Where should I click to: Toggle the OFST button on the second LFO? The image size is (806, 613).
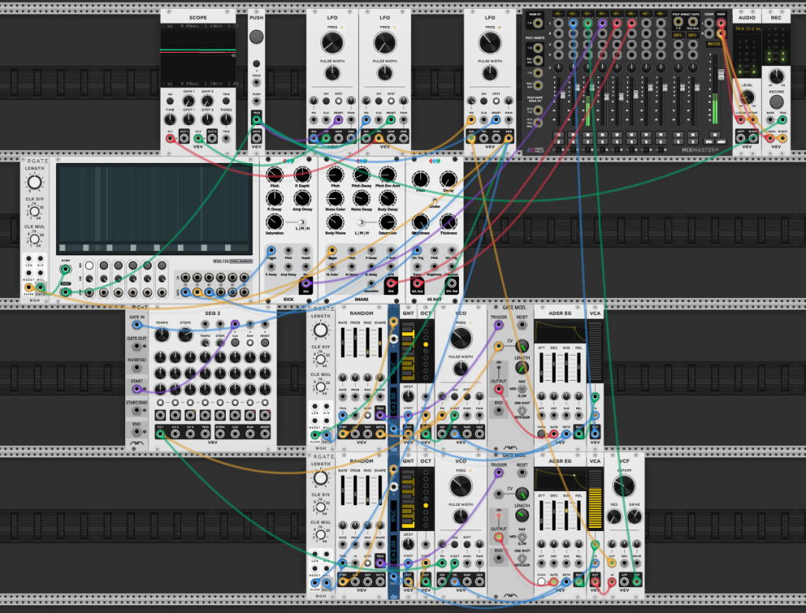(x=391, y=102)
